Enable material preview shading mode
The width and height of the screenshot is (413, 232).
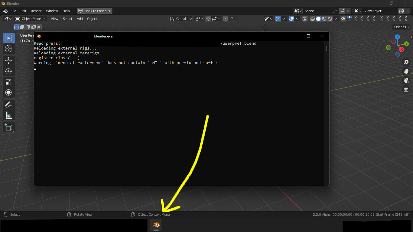coord(324,19)
